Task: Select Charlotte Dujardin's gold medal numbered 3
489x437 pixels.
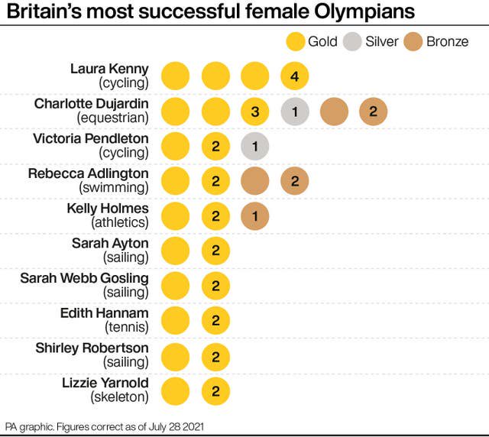Action: (x=255, y=112)
